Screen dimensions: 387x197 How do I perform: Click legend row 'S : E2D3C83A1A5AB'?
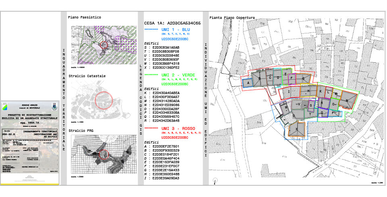pyautogui.click(x=162, y=47)
